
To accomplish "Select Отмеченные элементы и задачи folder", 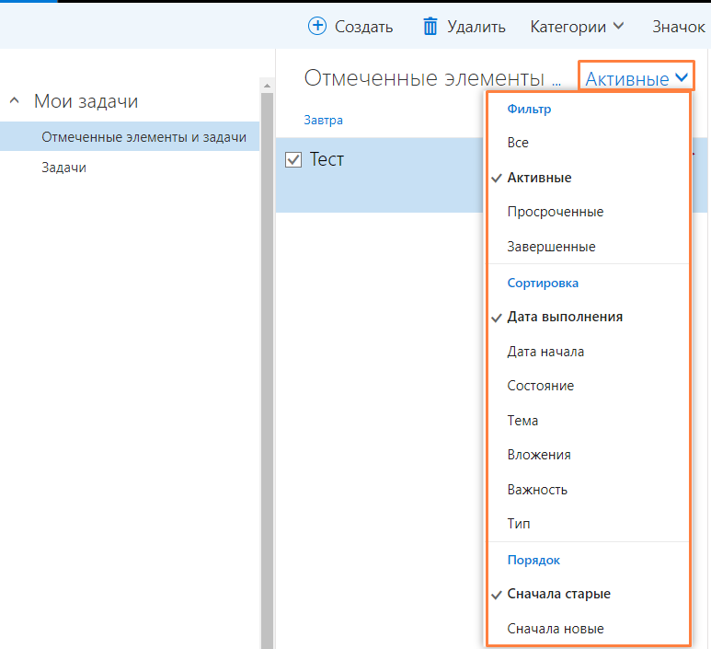I will tap(143, 137).
